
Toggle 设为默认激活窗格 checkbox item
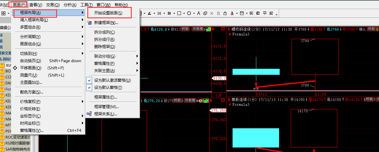112,80
